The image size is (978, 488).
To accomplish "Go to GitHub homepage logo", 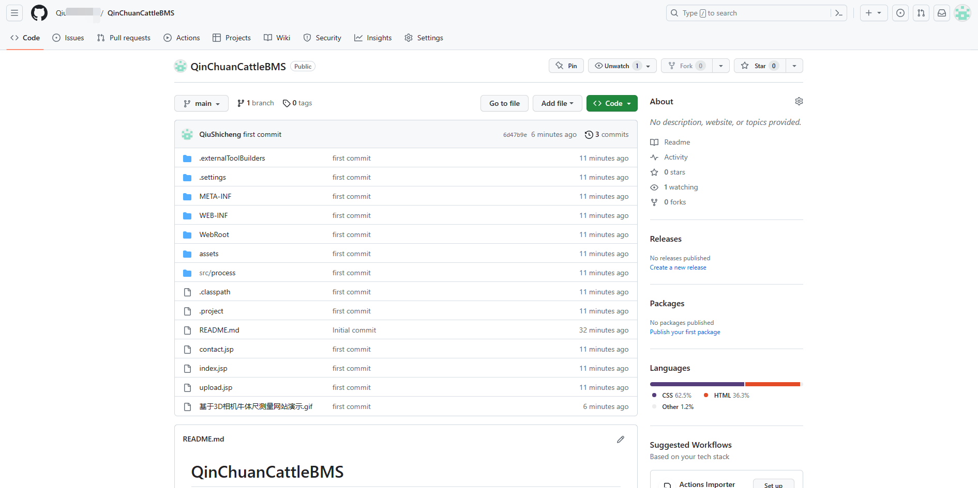I will click(39, 13).
